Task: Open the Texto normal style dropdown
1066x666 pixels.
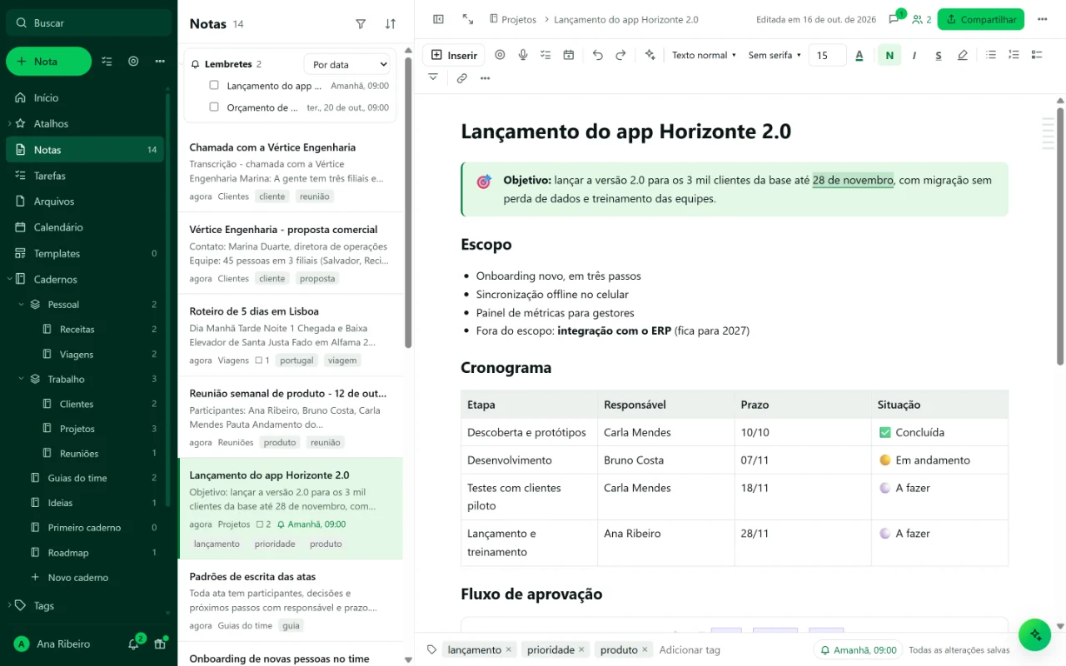Action: (705, 55)
